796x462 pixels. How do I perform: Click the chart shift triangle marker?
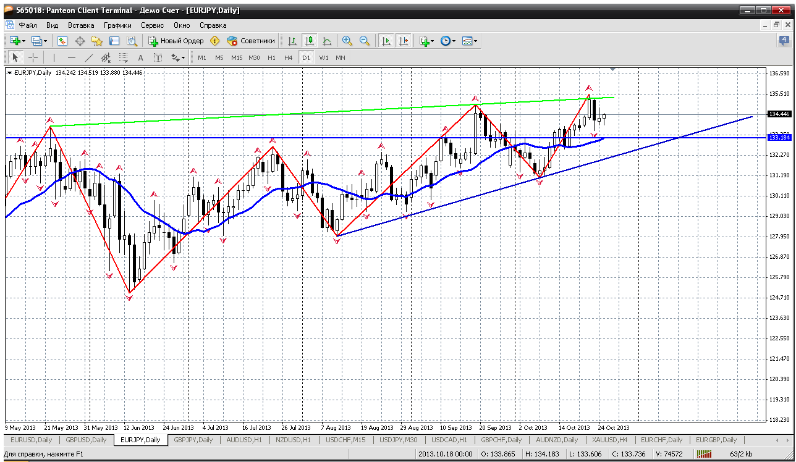[x=612, y=69]
